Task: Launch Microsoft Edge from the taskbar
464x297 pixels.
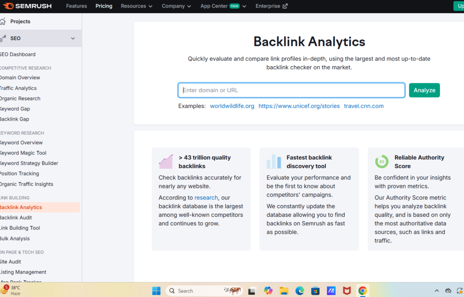Action: coord(300,291)
